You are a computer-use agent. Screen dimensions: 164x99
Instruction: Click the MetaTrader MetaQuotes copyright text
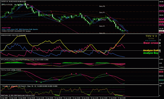point(18,95)
